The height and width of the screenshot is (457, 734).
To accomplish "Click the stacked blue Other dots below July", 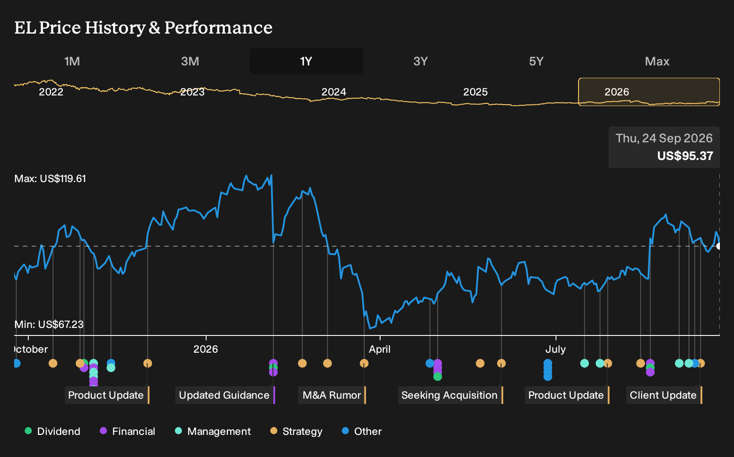I will (x=548, y=370).
